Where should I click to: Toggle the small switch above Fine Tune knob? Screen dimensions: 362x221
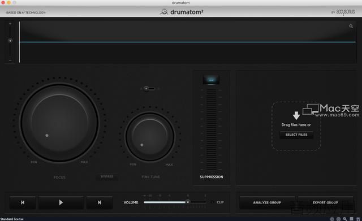click(x=149, y=89)
